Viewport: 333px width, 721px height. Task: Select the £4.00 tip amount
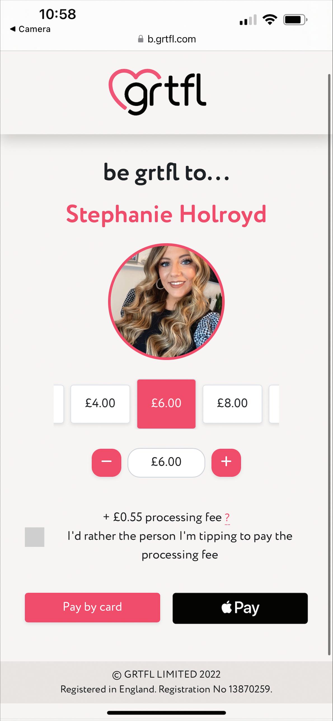[100, 404]
